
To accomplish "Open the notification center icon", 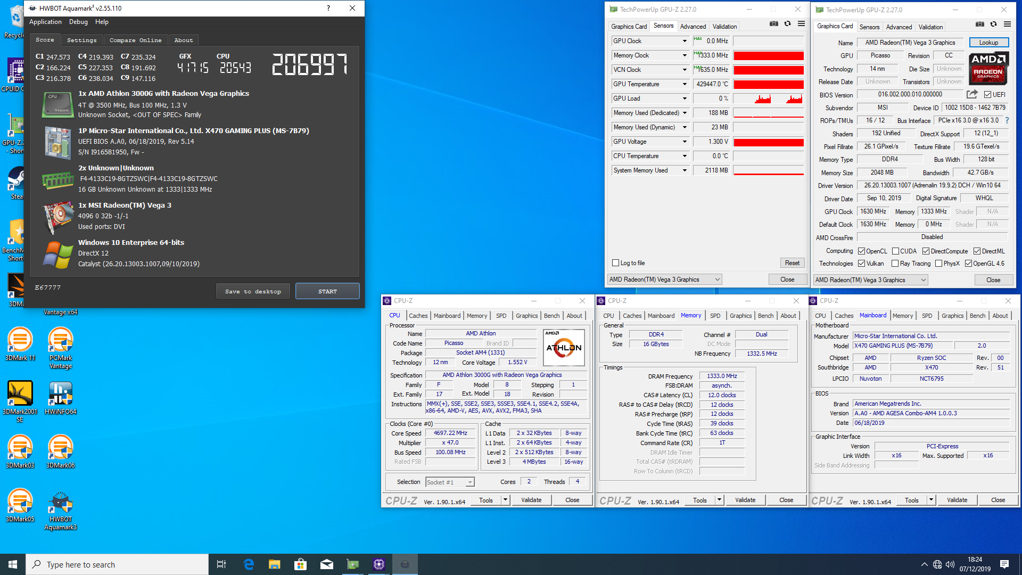I will point(1004,564).
